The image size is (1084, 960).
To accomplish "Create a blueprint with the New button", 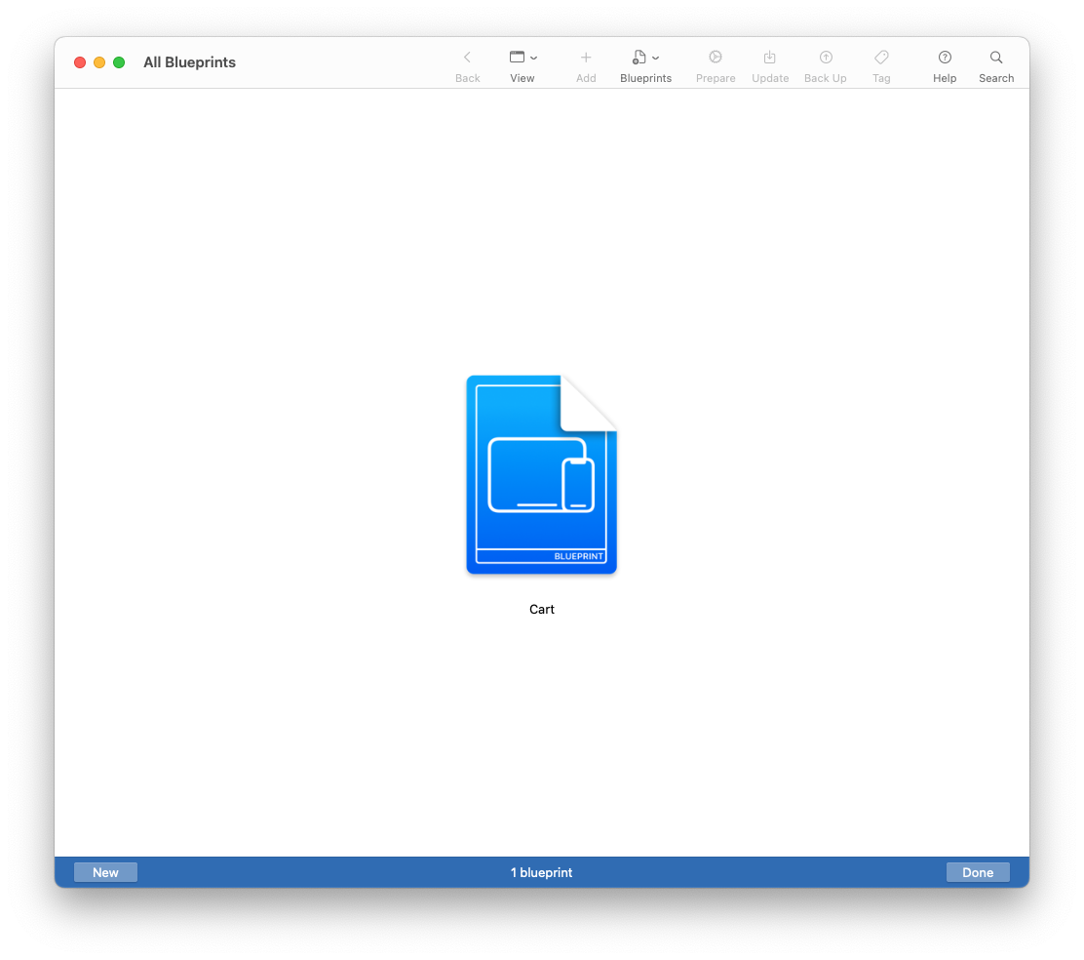I will click(x=106, y=872).
